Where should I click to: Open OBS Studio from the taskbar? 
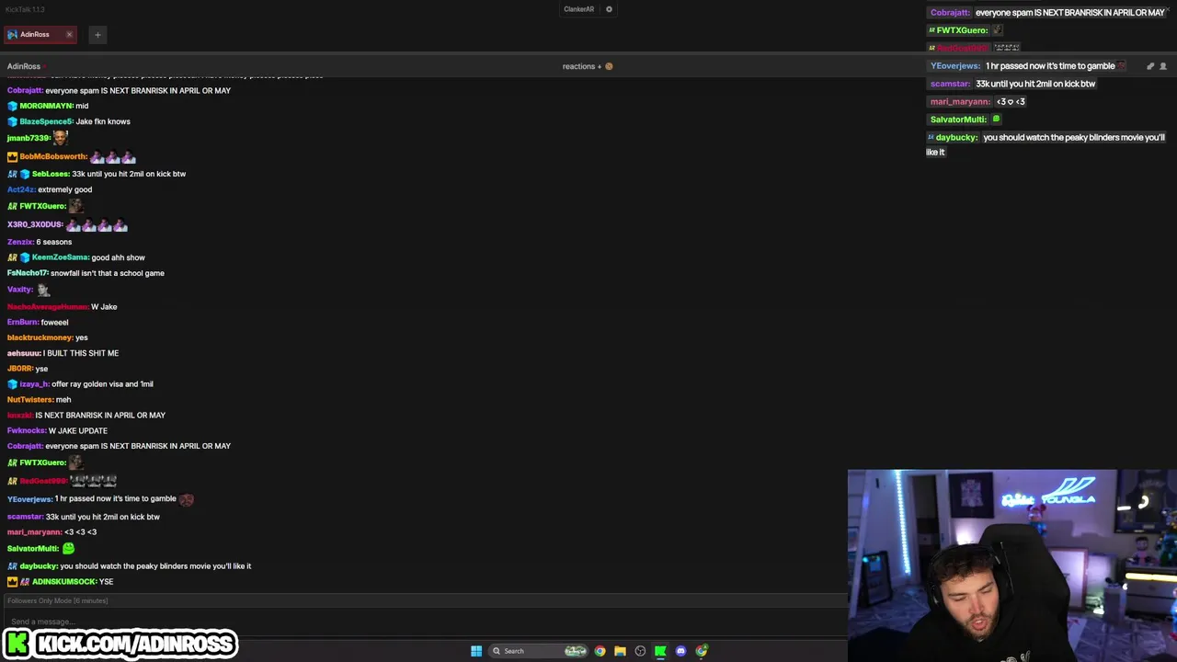(x=640, y=651)
